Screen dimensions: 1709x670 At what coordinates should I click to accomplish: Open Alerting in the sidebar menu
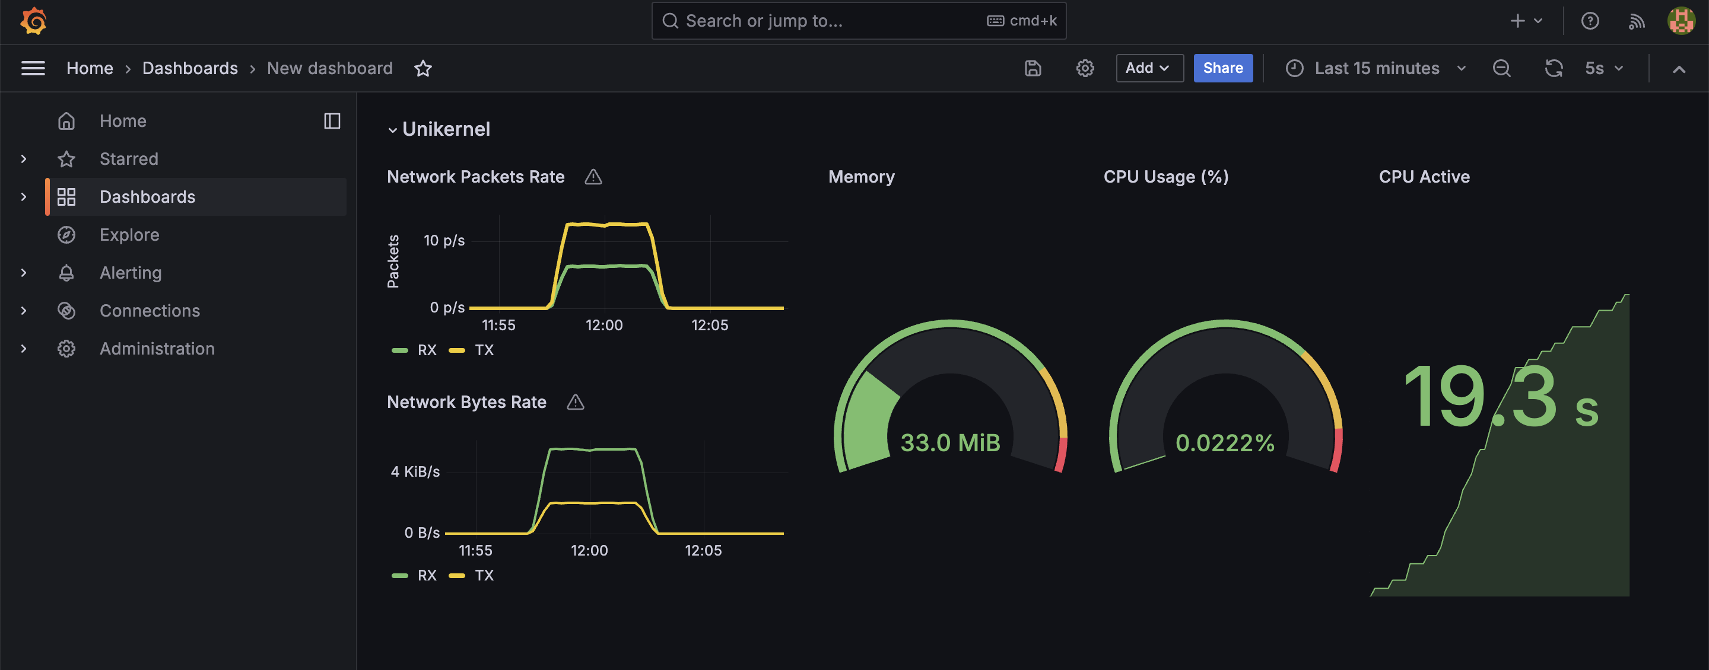point(131,272)
